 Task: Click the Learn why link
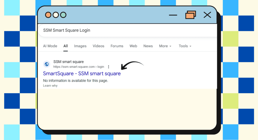pyautogui.click(x=50, y=86)
